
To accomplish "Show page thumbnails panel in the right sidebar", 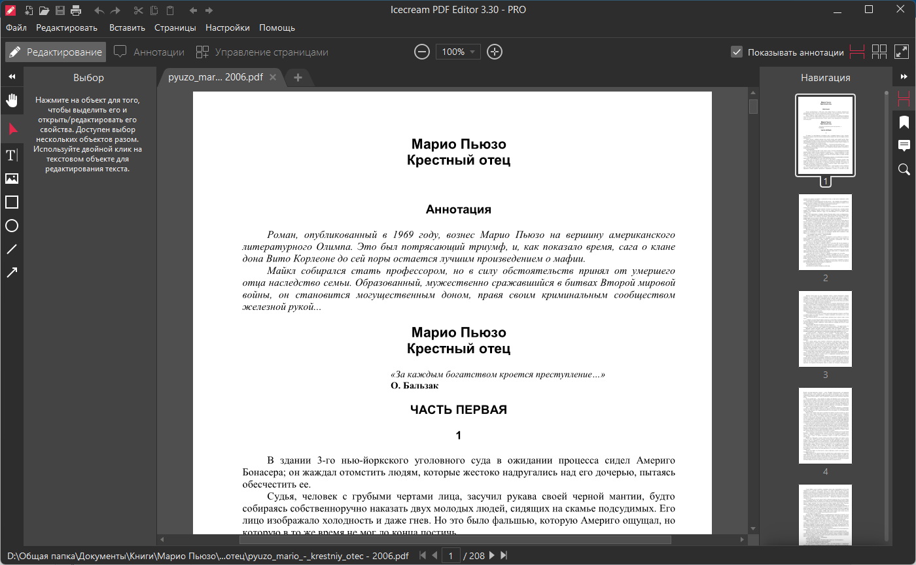I will (904, 99).
